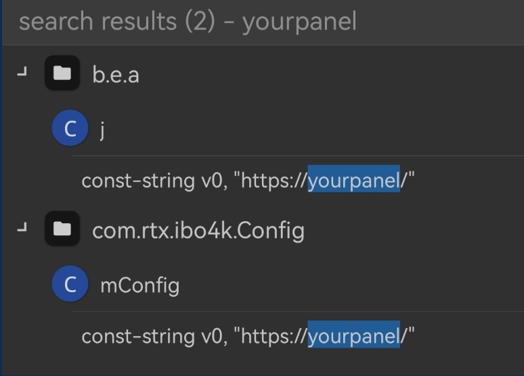
Task: Open the const-string result line under class j
Action: pos(248,181)
